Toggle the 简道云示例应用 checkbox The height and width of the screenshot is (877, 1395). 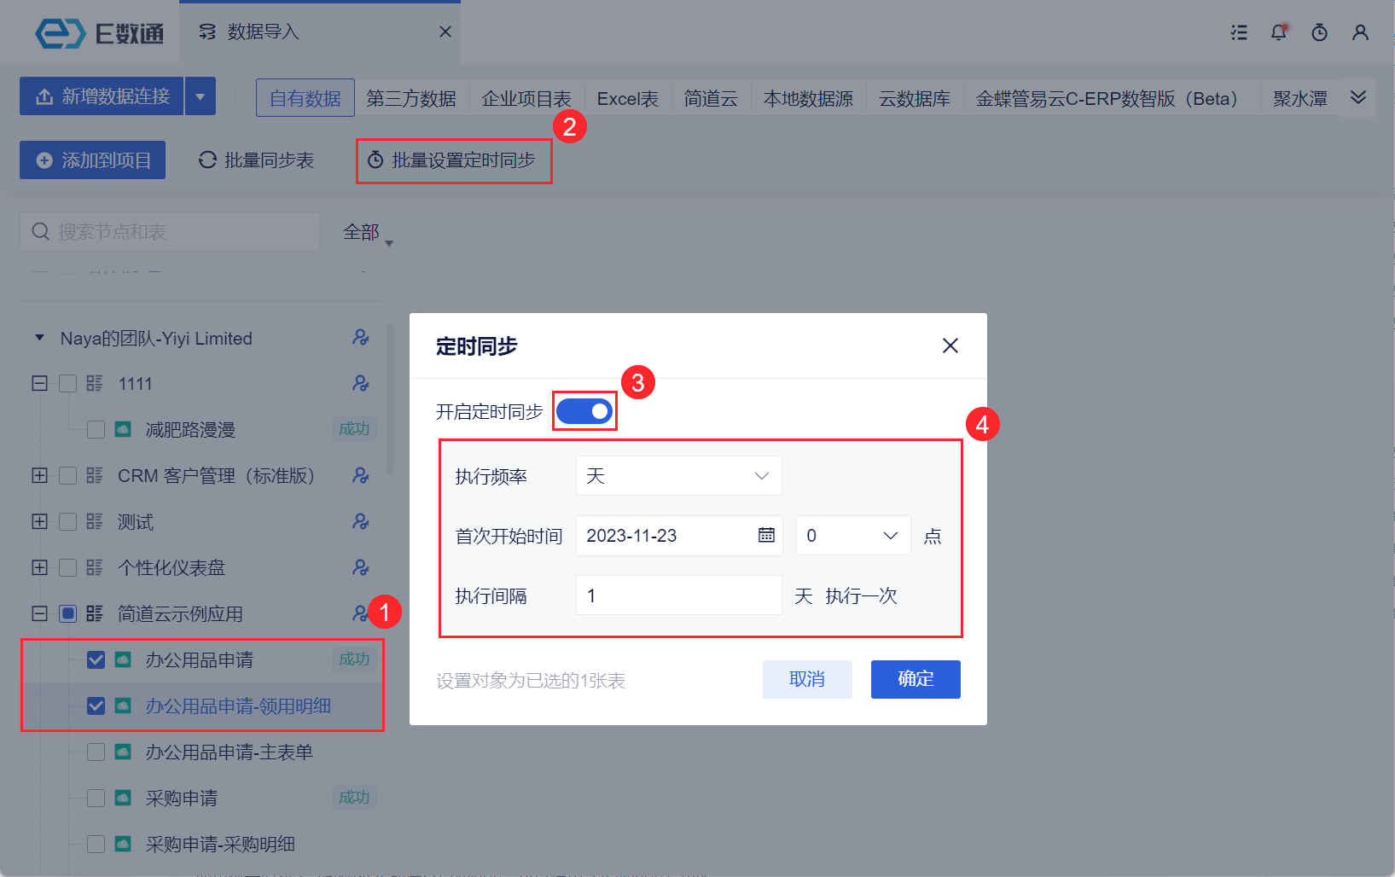tap(68, 613)
